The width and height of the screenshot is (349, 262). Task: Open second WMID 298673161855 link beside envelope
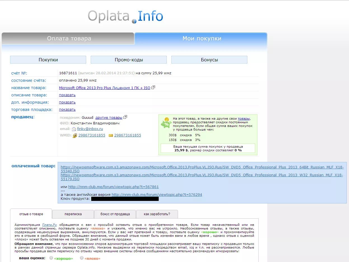click(x=128, y=135)
